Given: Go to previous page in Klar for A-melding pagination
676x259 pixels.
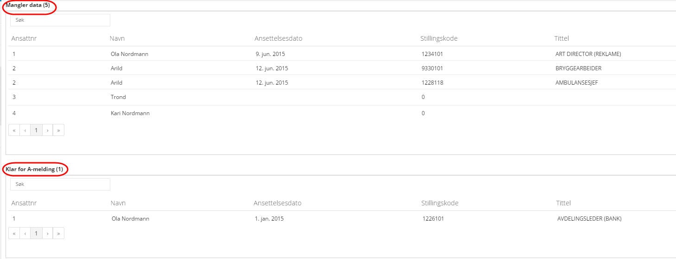Looking at the screenshot, I should pos(25,234).
